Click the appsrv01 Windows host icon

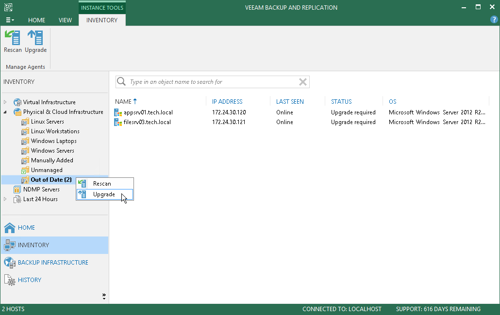click(x=118, y=112)
